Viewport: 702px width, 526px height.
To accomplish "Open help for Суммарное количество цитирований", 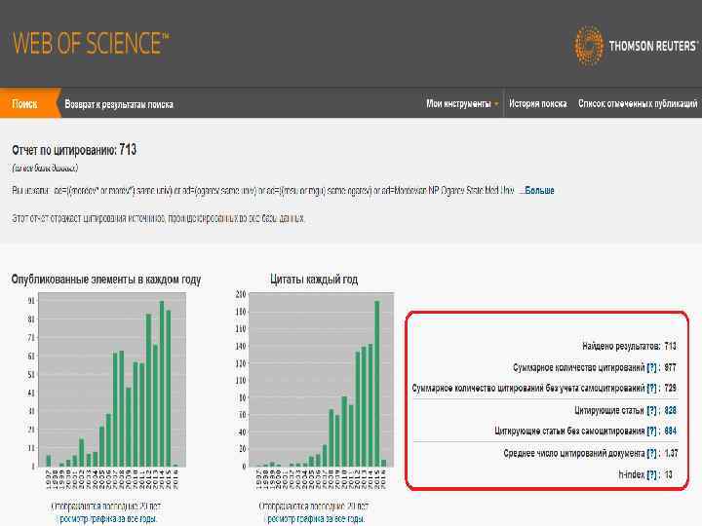I will coord(651,367).
